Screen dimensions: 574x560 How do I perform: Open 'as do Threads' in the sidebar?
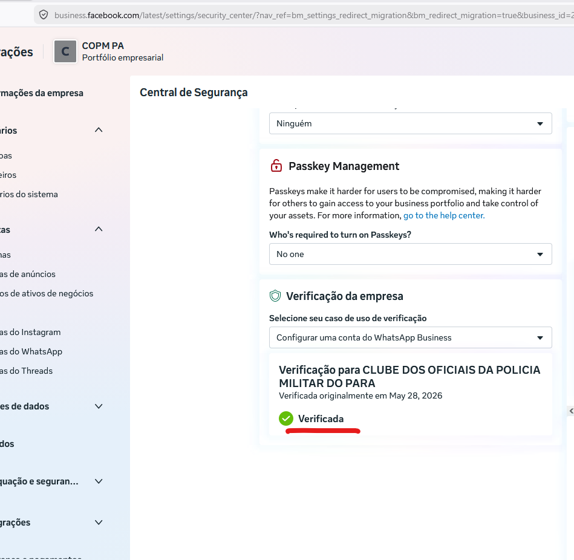pyautogui.click(x=27, y=371)
